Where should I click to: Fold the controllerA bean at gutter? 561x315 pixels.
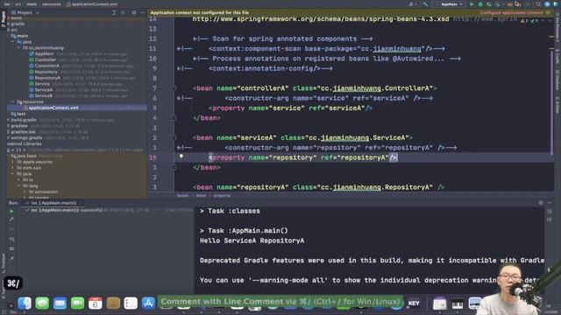(174, 88)
